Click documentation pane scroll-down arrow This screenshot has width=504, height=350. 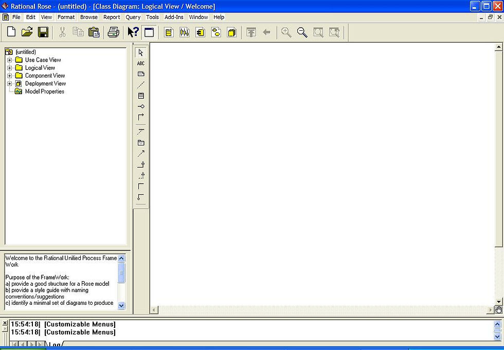(x=121, y=306)
